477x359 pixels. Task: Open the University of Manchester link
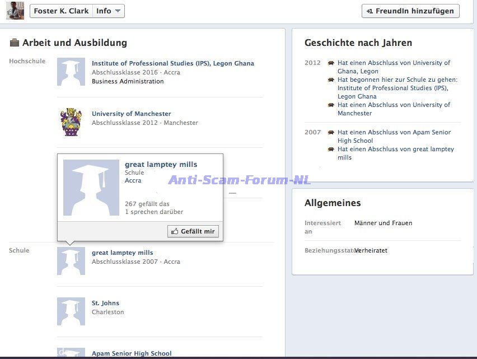(131, 114)
